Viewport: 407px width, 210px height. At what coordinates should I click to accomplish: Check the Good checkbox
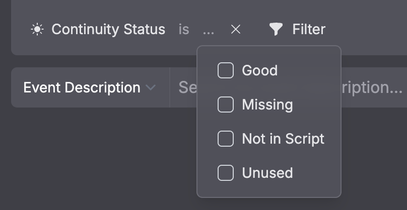(226, 70)
